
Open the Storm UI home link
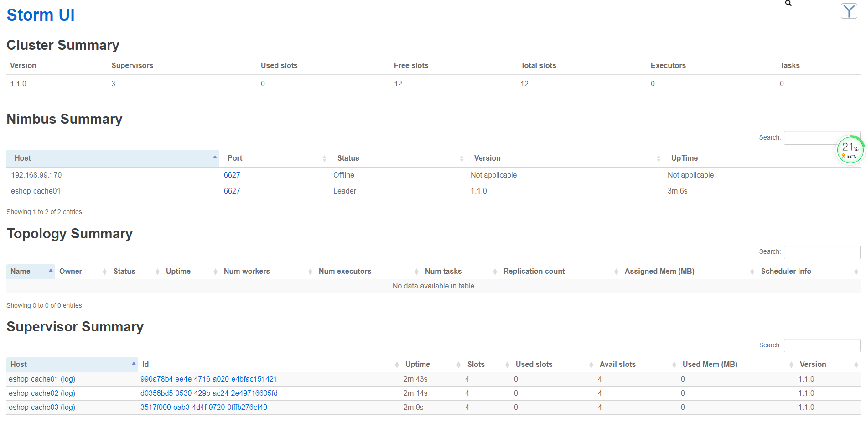(x=41, y=15)
